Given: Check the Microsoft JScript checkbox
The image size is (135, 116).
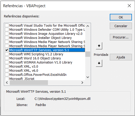Looking at the screenshot, I should [x=7, y=78].
